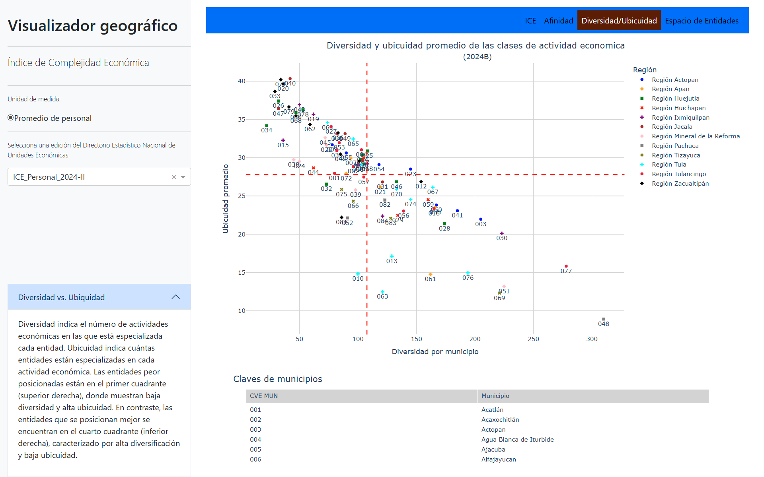Select the Promedio de personal radio button
This screenshot has width=764, height=477.
(11, 118)
